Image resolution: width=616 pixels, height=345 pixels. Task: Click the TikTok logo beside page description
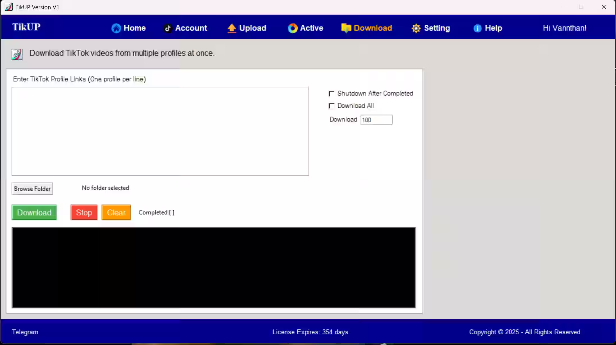(x=17, y=54)
